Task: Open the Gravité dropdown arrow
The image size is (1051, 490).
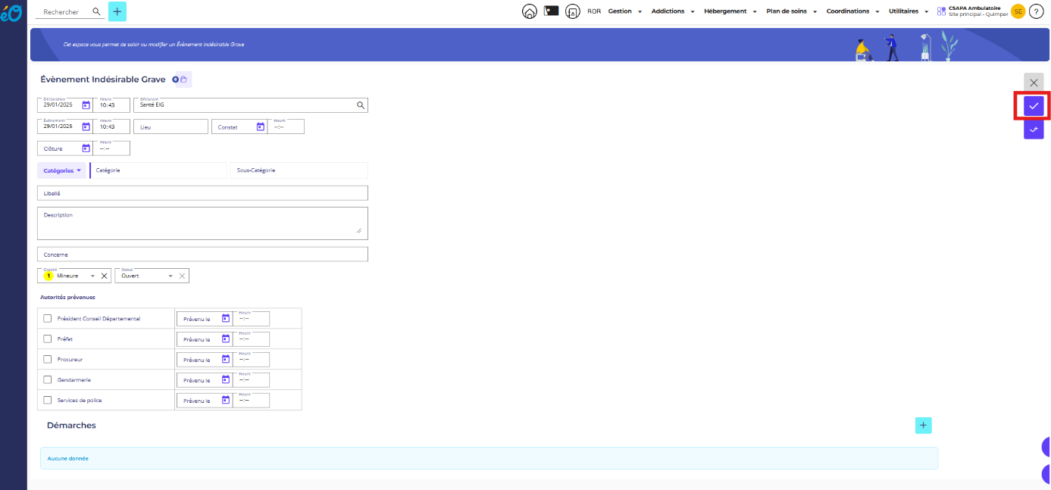Action: coord(92,276)
